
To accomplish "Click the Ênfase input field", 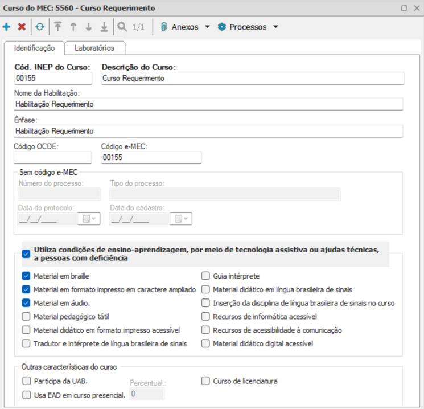I will (x=208, y=131).
